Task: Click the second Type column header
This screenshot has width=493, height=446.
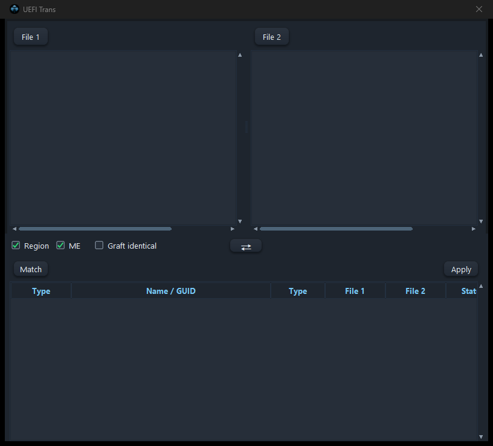Action: [x=298, y=291]
